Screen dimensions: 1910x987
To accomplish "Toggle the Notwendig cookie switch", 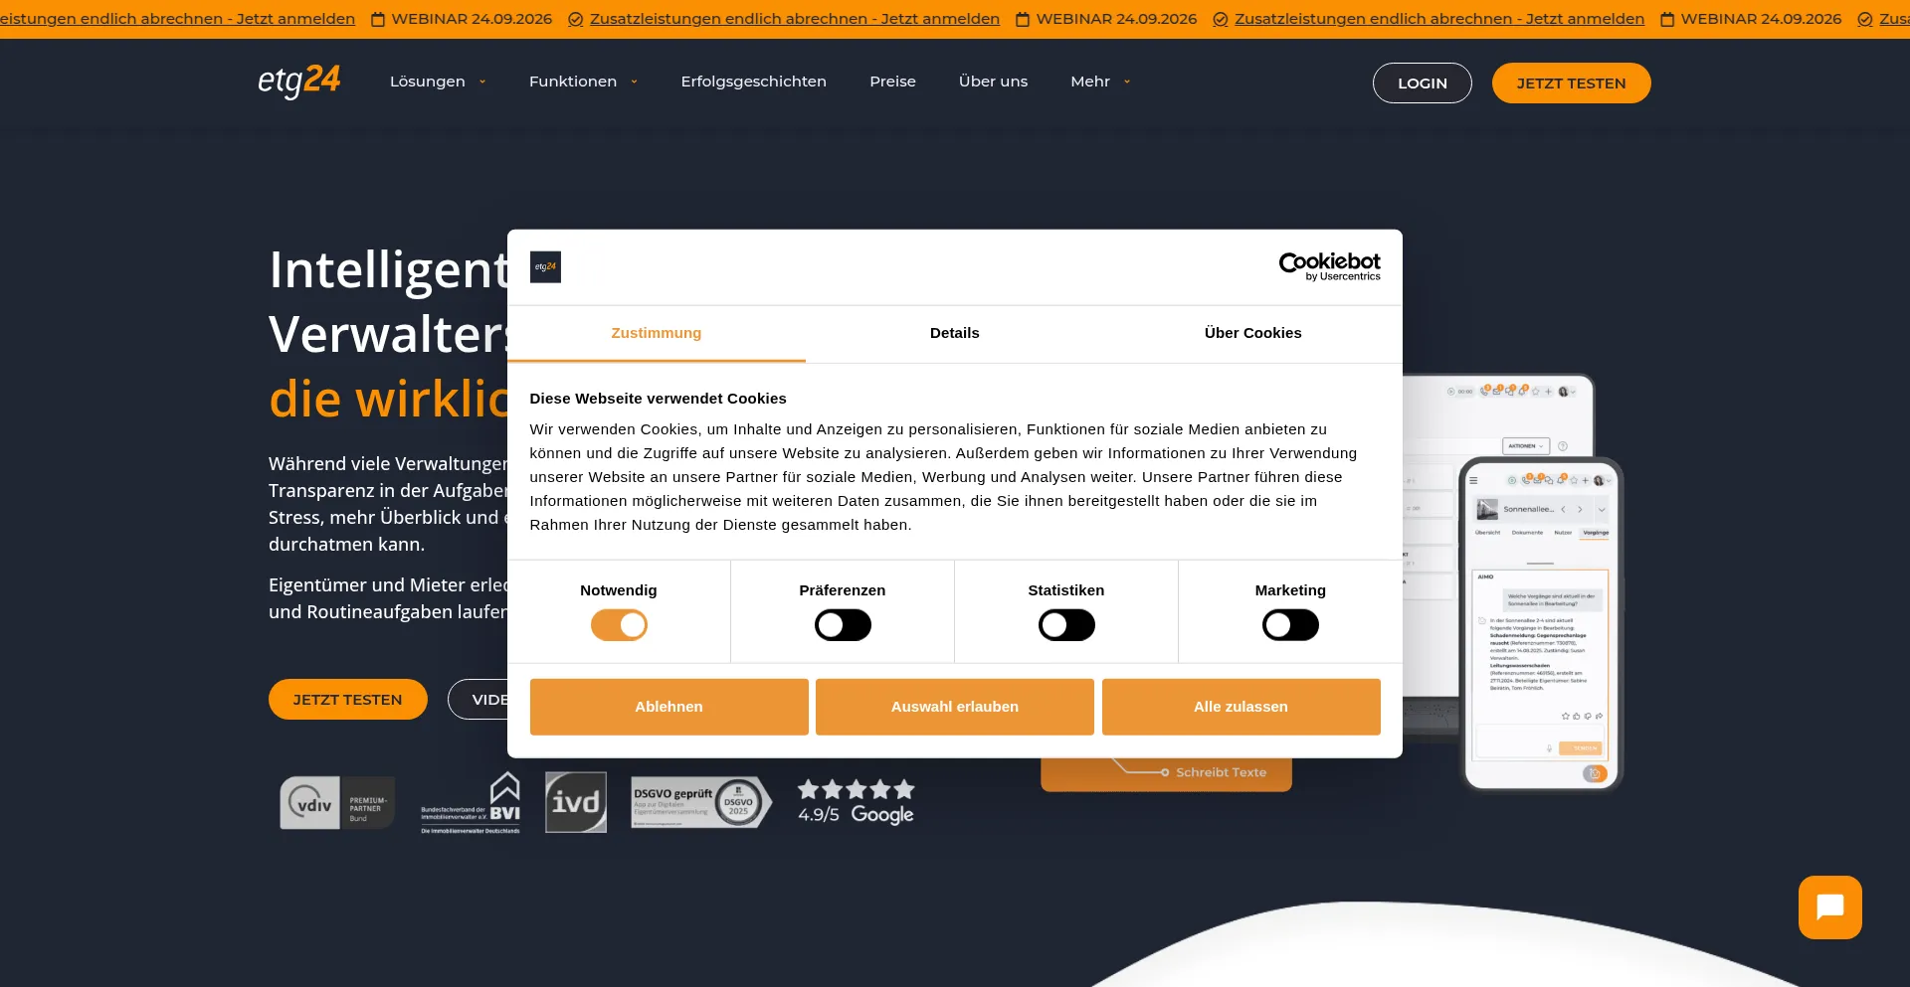I will 619,625.
